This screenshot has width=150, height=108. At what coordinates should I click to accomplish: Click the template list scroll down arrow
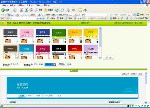point(100,58)
